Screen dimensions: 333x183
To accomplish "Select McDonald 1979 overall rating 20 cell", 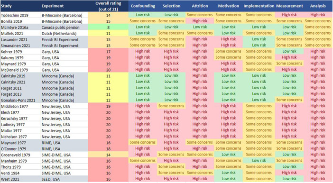I will [108, 70].
